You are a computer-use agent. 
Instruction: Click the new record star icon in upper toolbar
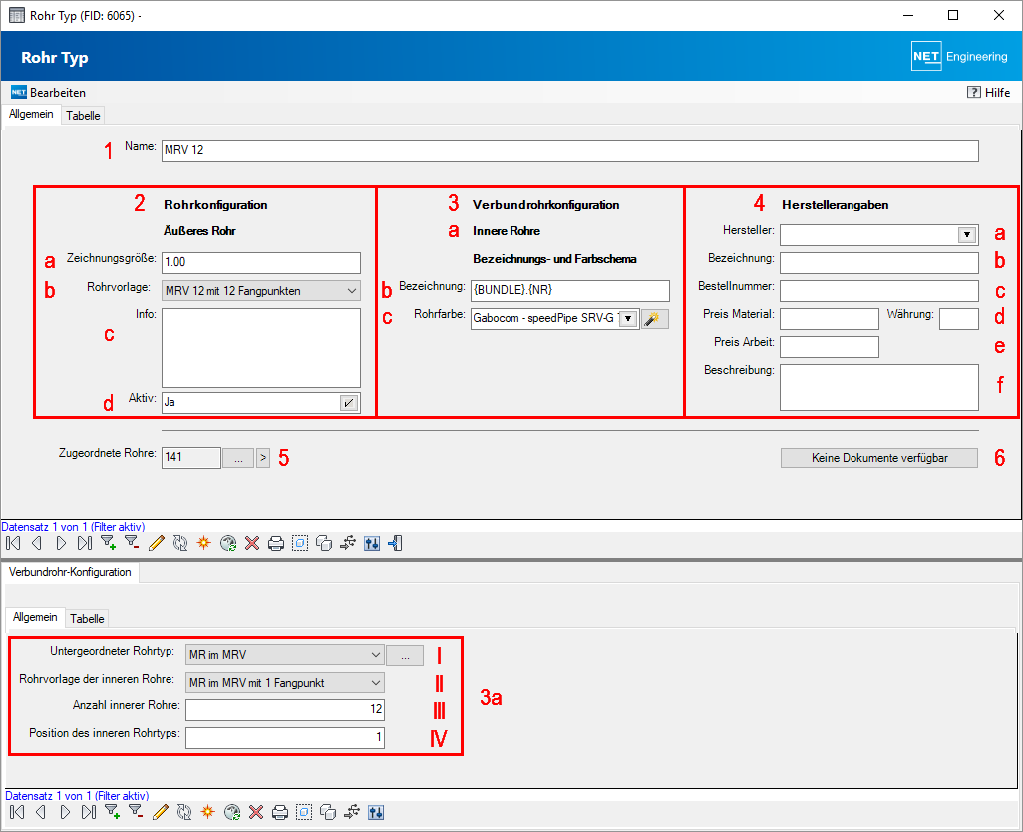[x=204, y=543]
